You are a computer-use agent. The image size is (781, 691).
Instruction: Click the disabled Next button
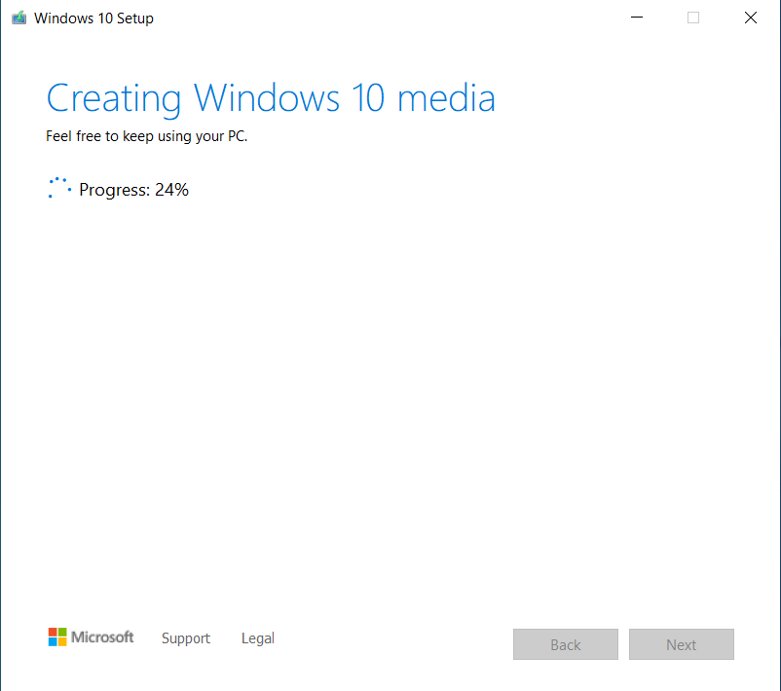coord(682,644)
